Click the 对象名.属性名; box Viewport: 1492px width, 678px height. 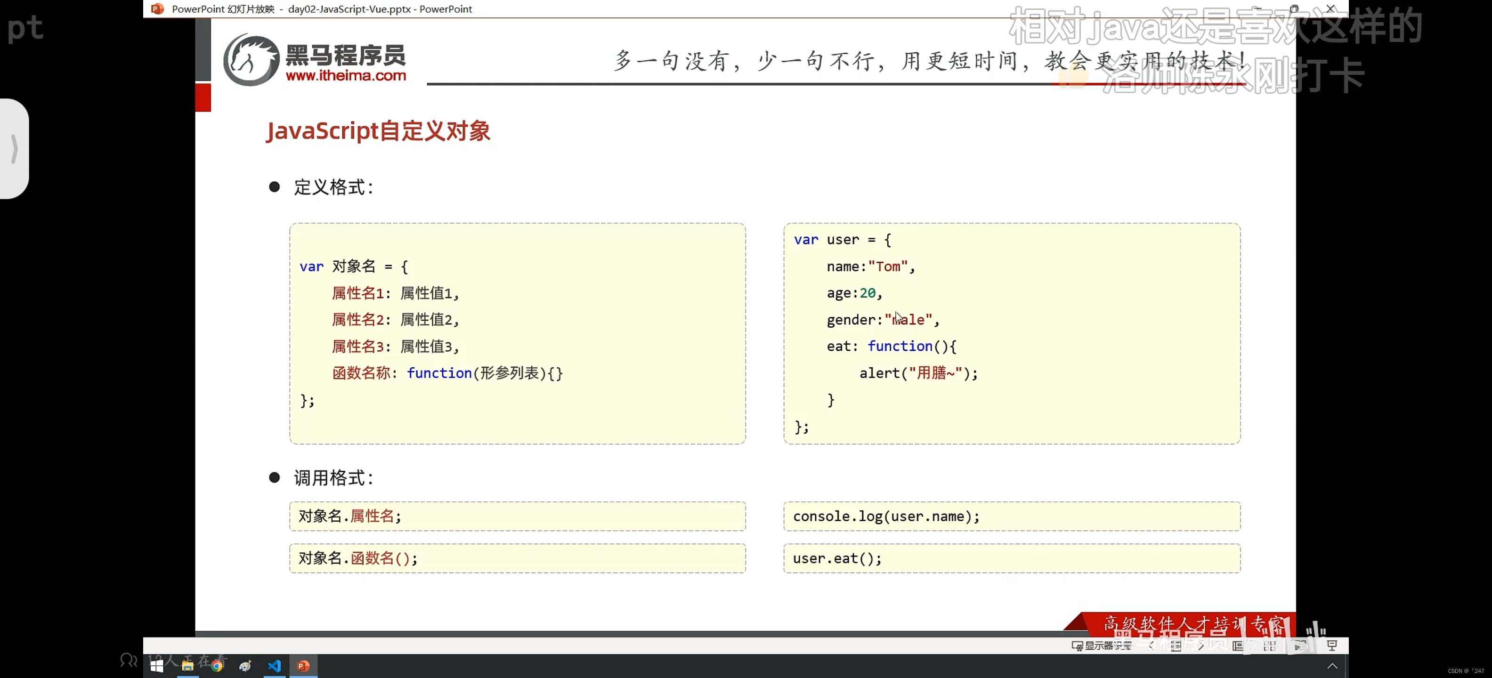pyautogui.click(x=517, y=517)
